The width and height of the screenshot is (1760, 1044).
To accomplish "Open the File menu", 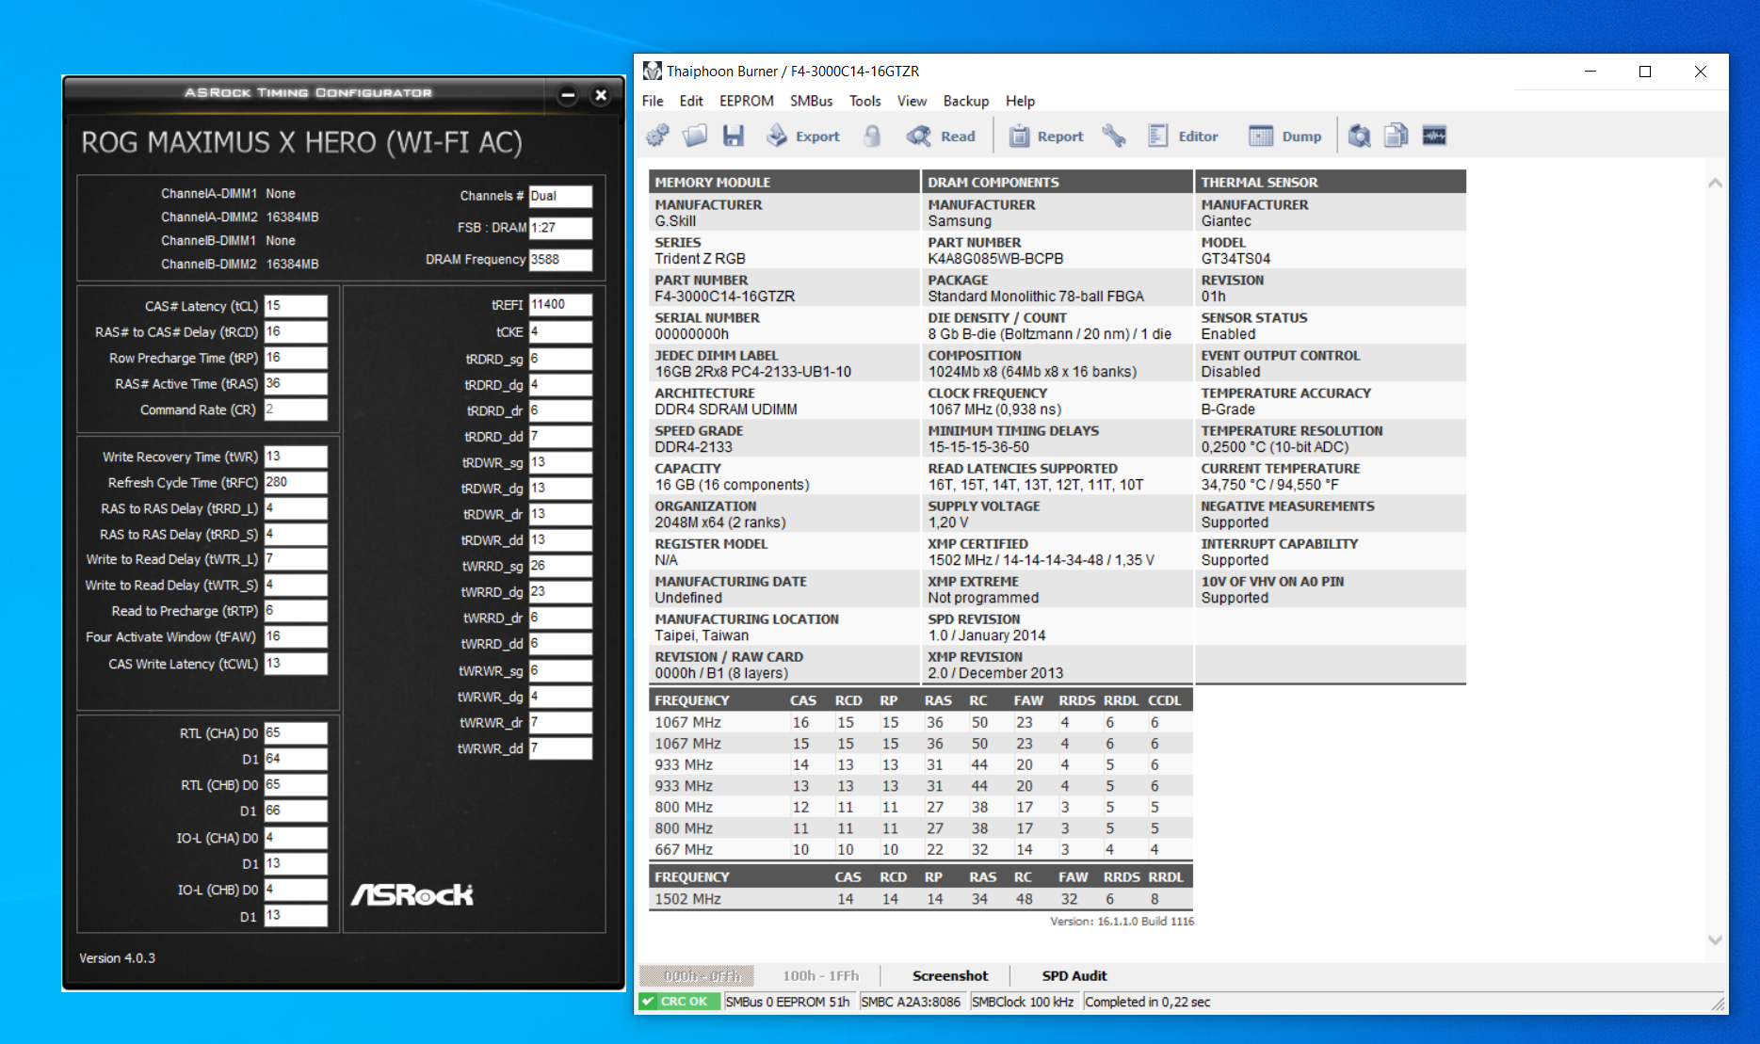I will pos(653,101).
